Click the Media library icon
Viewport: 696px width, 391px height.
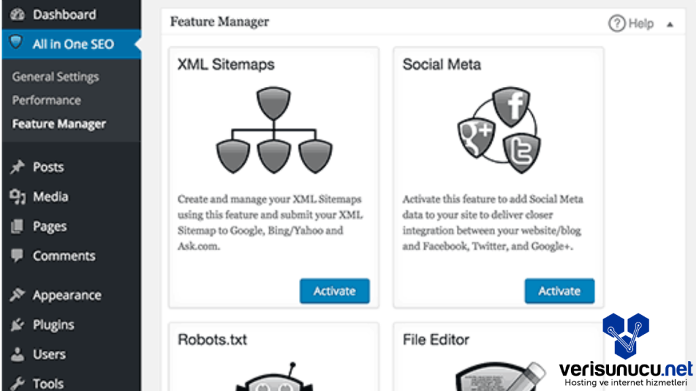coord(17,197)
